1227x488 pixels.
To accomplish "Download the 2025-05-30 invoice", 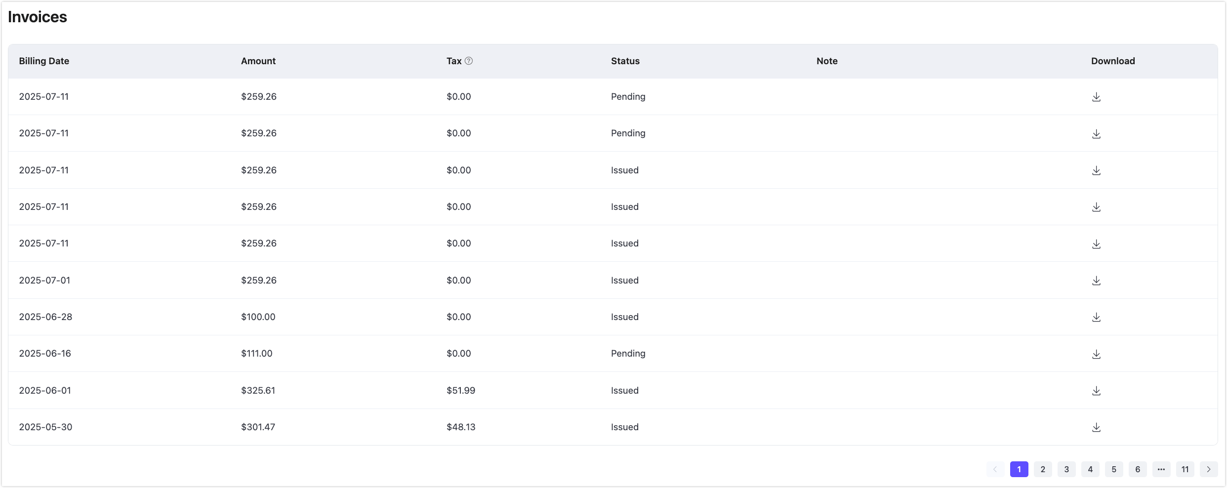I will point(1096,427).
